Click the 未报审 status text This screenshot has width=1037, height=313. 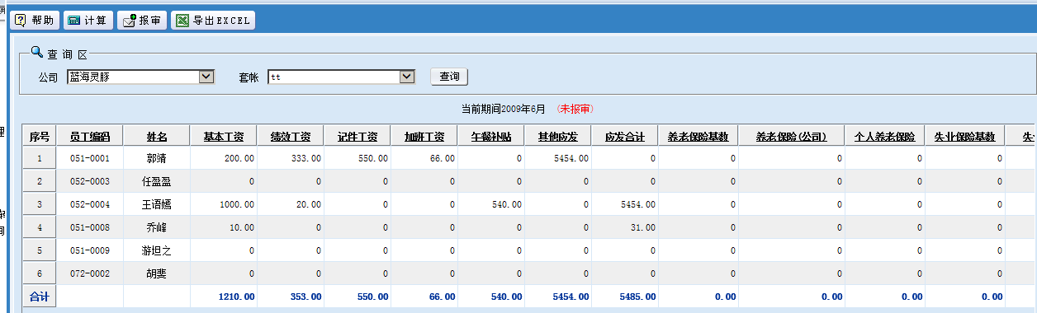(575, 109)
